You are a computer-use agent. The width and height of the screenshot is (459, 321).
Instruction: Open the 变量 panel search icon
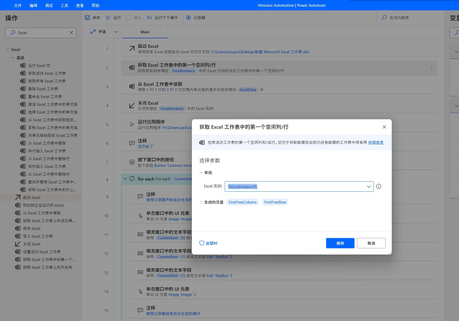tap(456, 33)
